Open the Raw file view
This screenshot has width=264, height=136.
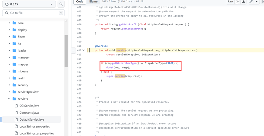click(x=230, y=2)
